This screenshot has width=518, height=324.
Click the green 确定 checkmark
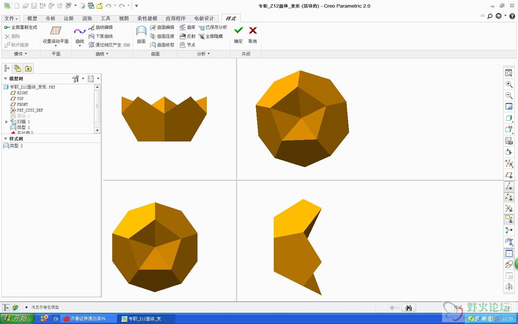tap(238, 31)
